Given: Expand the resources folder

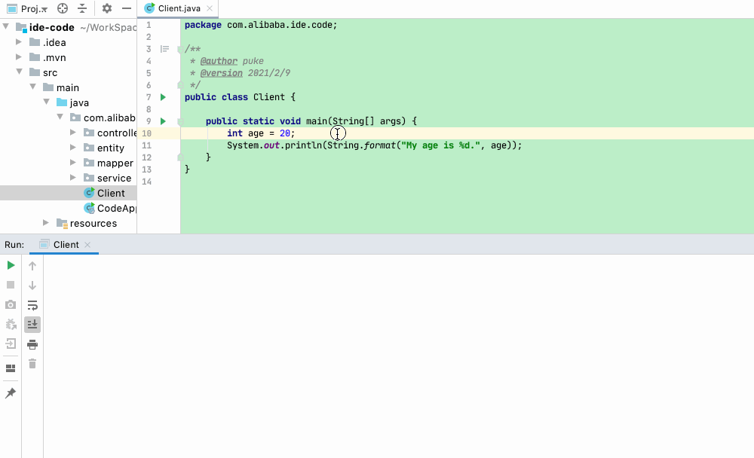Looking at the screenshot, I should [x=46, y=222].
